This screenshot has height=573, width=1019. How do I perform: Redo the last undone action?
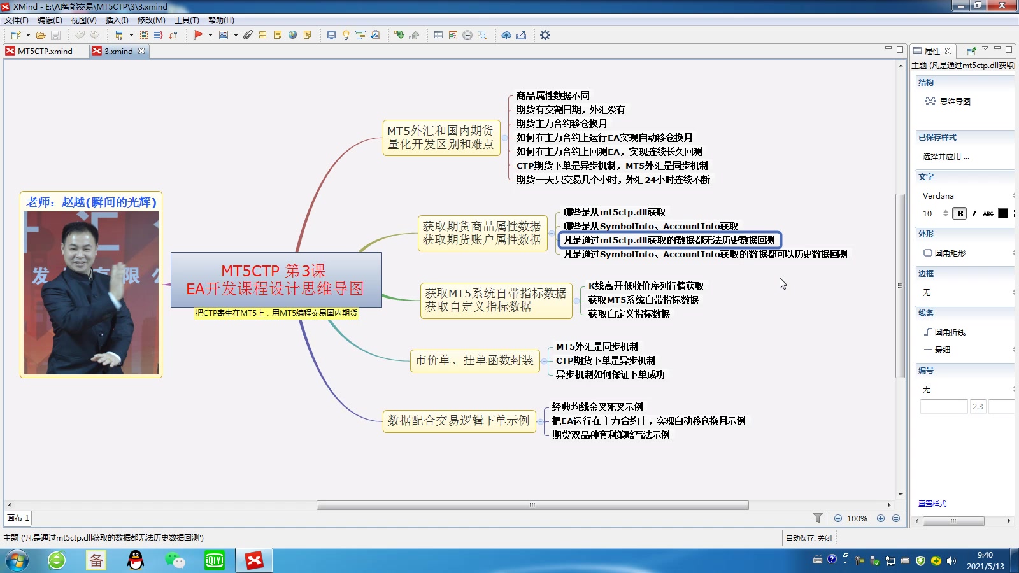[x=94, y=35]
